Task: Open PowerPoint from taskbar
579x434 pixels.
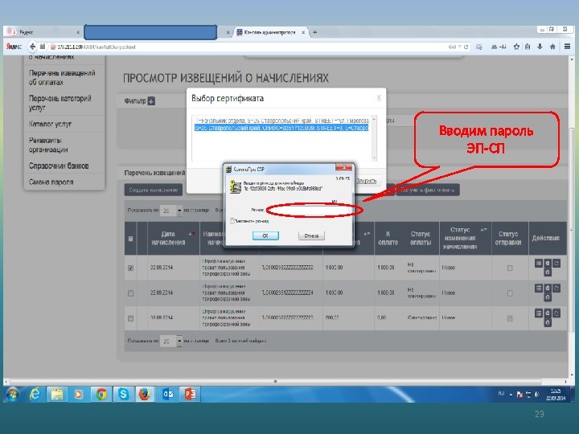Action: (x=190, y=395)
